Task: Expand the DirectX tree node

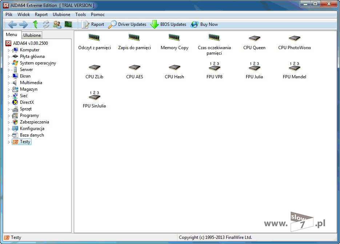Action: pyautogui.click(x=9, y=103)
